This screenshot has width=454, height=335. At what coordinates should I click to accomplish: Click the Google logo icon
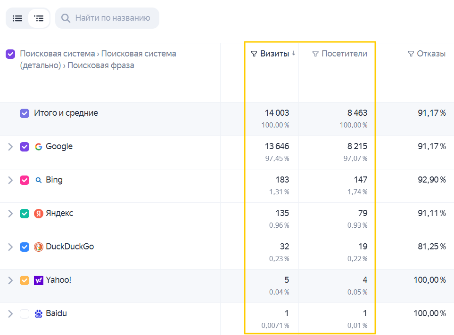tap(39, 147)
